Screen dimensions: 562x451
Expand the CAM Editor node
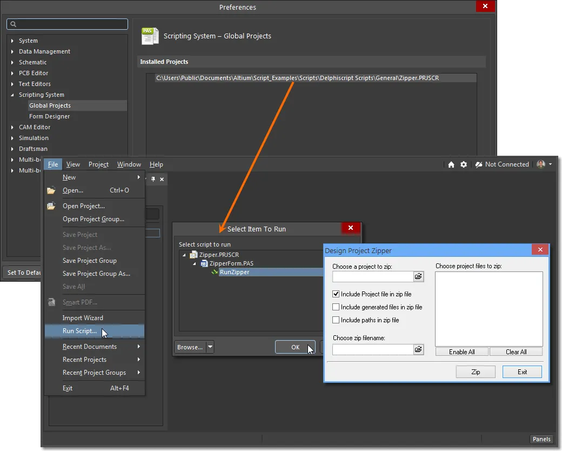[x=12, y=128]
